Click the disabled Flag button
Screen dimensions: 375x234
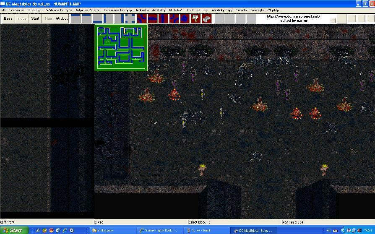48,18
